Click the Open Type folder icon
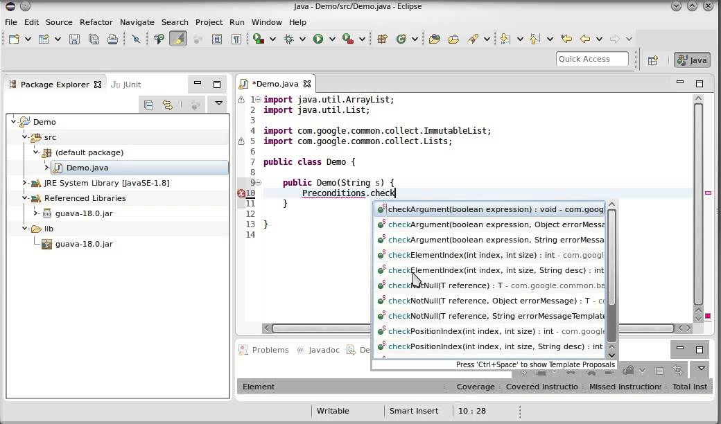This screenshot has height=424, width=721. pyautogui.click(x=435, y=39)
